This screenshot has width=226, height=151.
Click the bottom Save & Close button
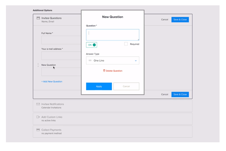[180, 94]
